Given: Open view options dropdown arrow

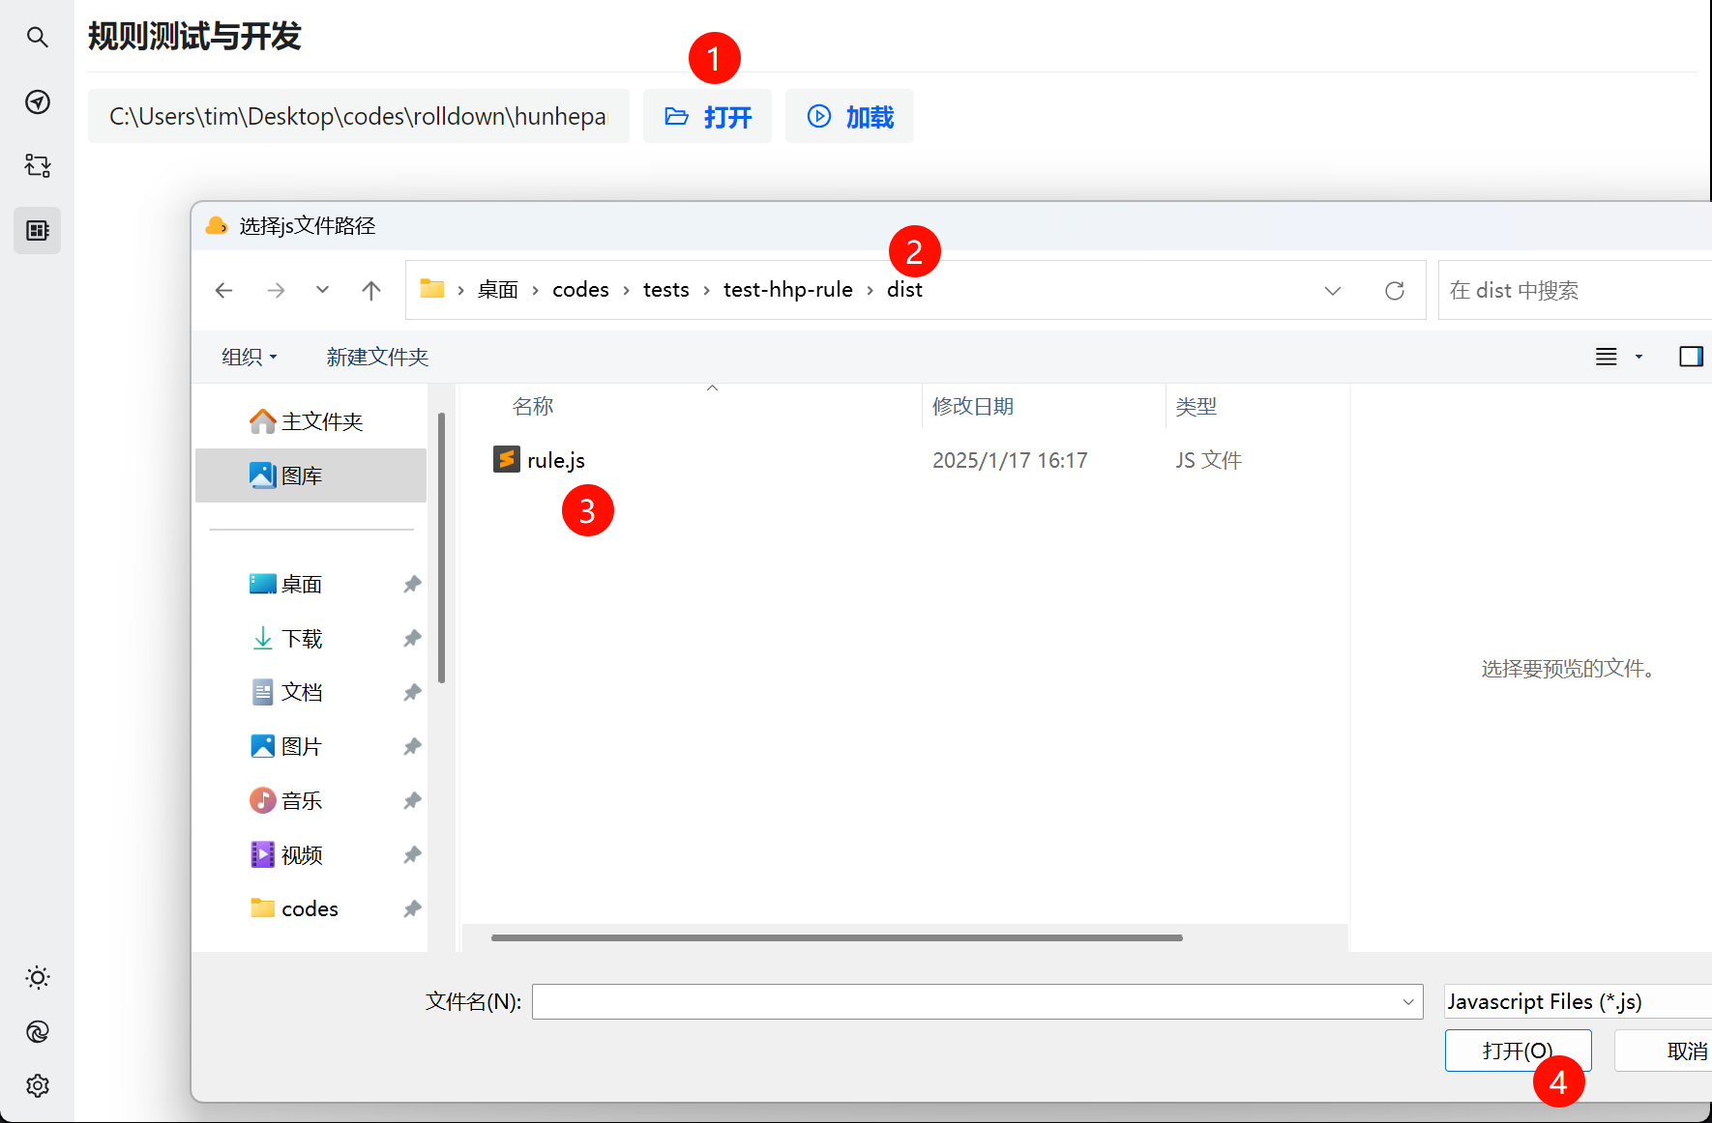Looking at the screenshot, I should pyautogui.click(x=1638, y=357).
